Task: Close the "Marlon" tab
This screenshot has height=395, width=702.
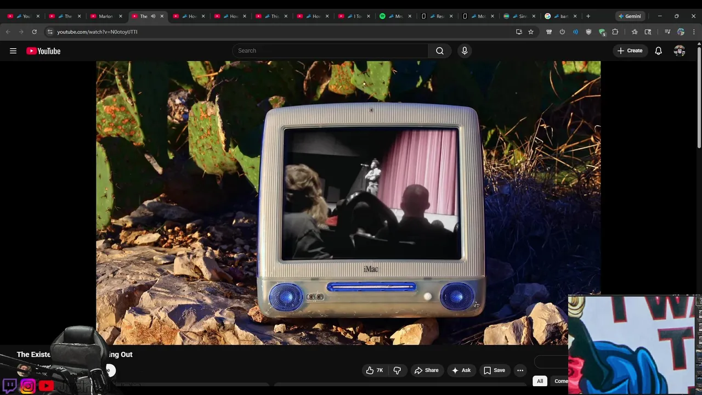Action: pos(121,16)
